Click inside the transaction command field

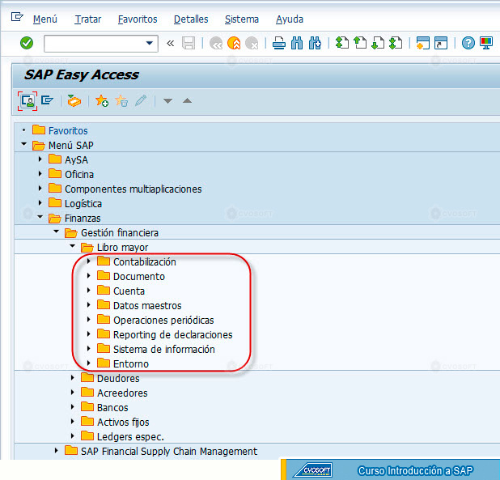tap(94, 44)
